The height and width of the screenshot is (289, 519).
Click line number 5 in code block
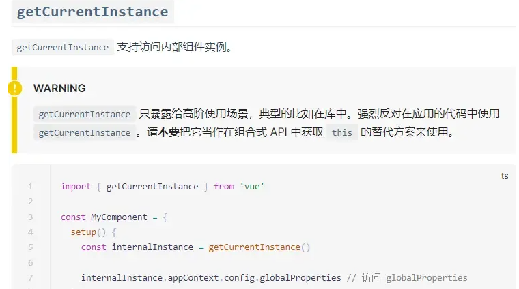point(31,247)
